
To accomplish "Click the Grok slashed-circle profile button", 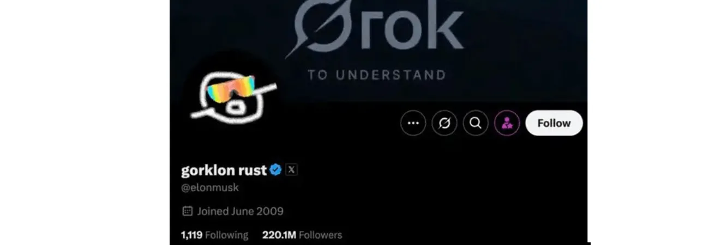I will tap(444, 124).
